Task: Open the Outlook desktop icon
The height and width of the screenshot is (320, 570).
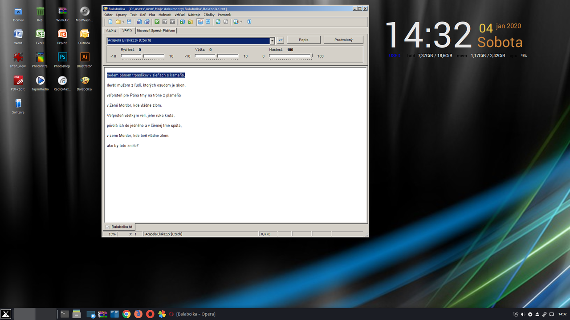Action: pos(84,37)
